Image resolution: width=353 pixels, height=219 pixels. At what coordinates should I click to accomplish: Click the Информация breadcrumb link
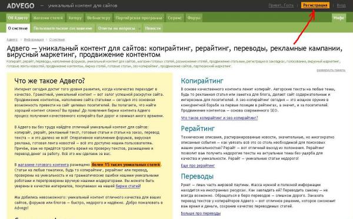point(34,39)
